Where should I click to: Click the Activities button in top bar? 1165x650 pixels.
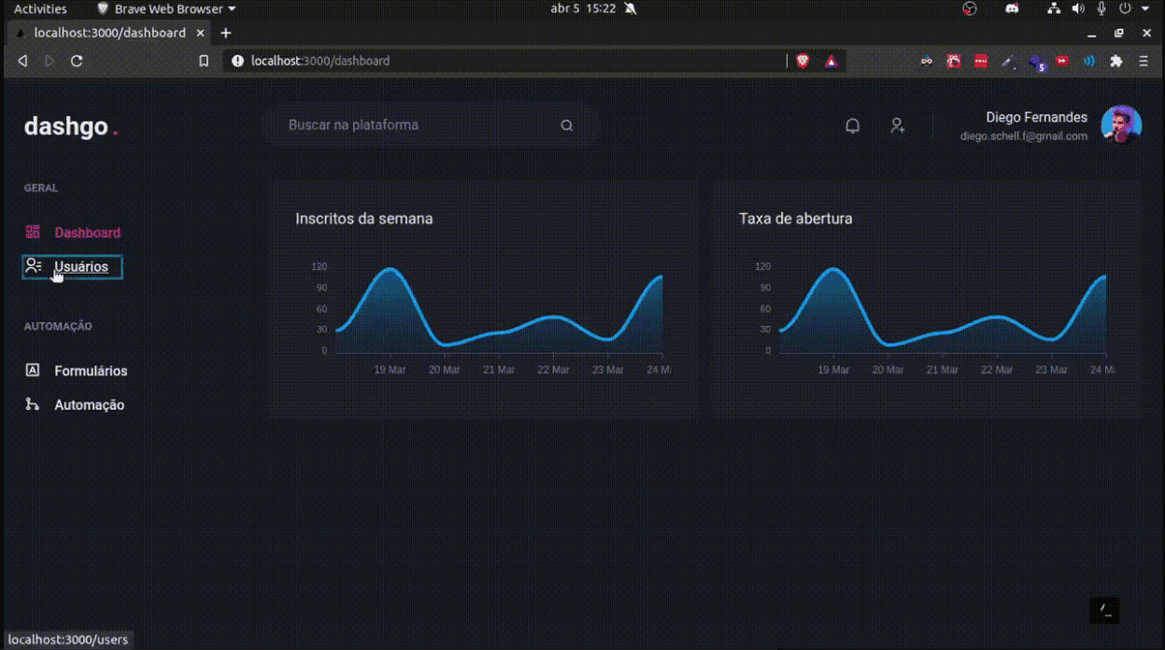[40, 8]
